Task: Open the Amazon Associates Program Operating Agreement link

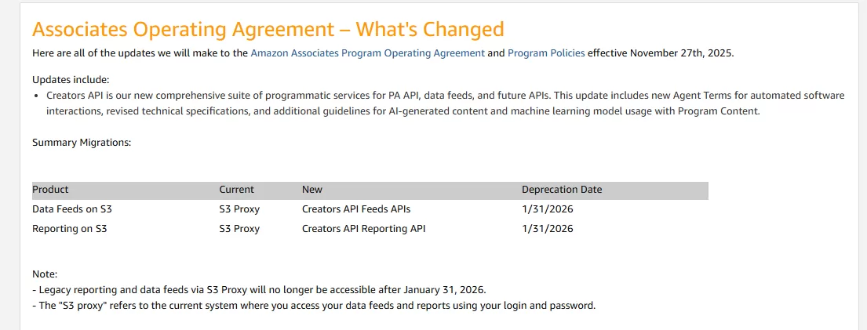Action: point(367,53)
